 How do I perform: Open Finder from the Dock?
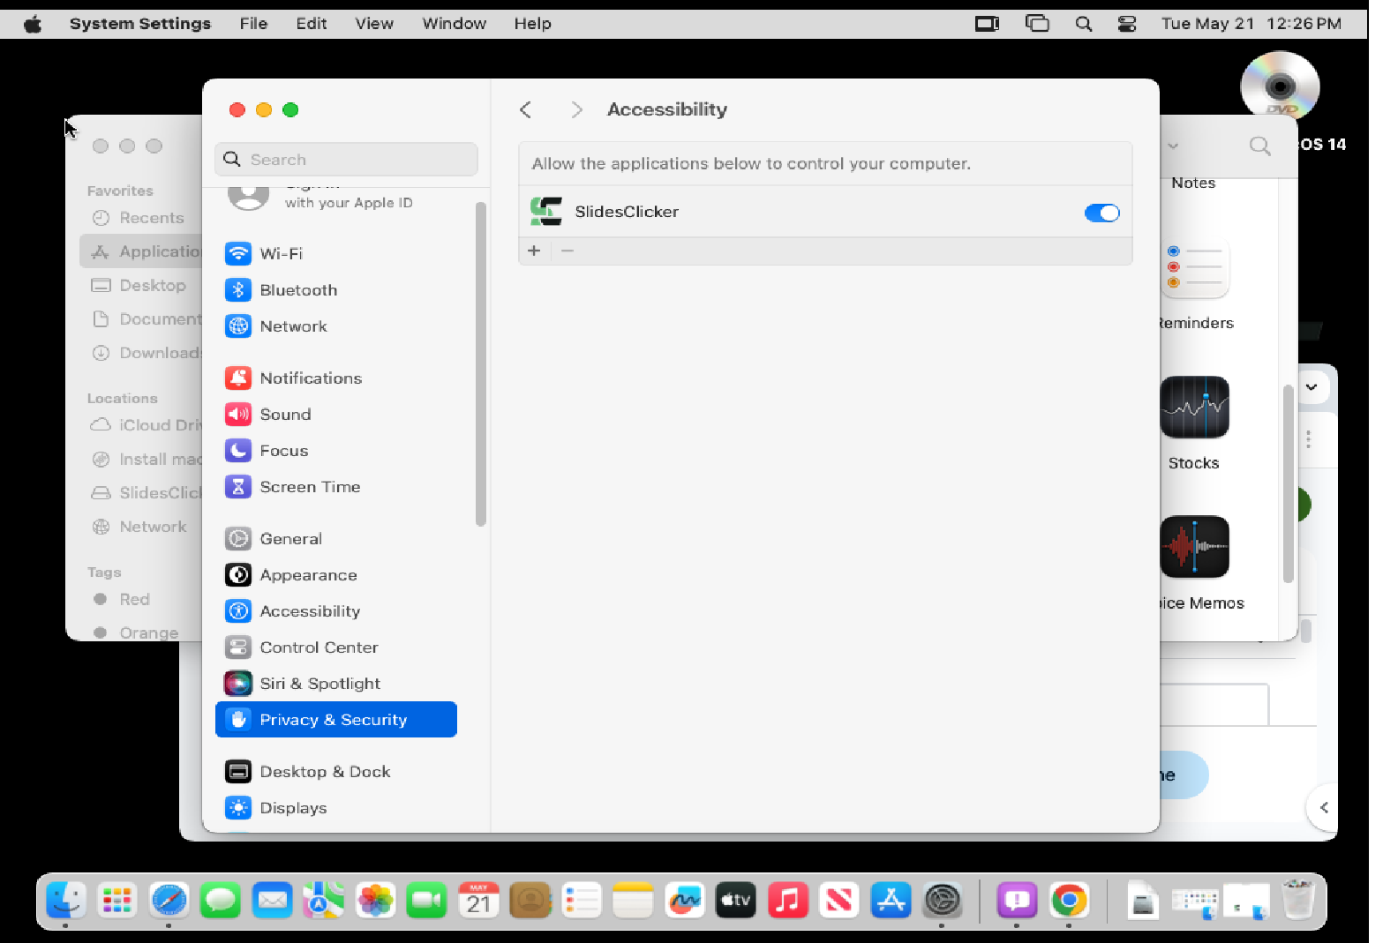66,900
